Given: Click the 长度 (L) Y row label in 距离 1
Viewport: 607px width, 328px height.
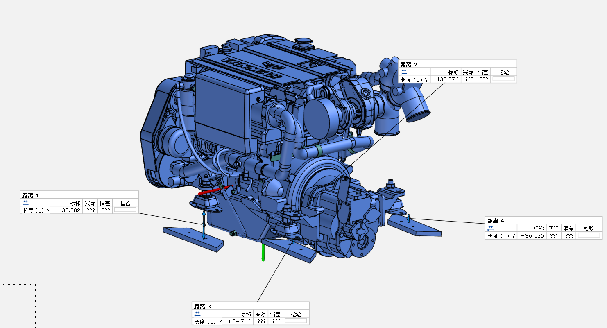Looking at the screenshot, I should [x=36, y=210].
